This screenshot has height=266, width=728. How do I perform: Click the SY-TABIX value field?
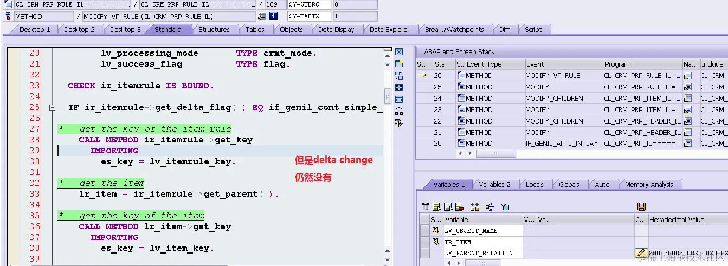pos(355,16)
